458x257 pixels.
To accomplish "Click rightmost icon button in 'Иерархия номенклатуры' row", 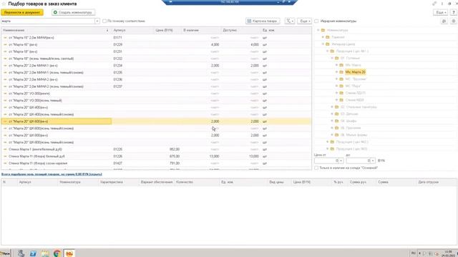I will (x=453, y=21).
